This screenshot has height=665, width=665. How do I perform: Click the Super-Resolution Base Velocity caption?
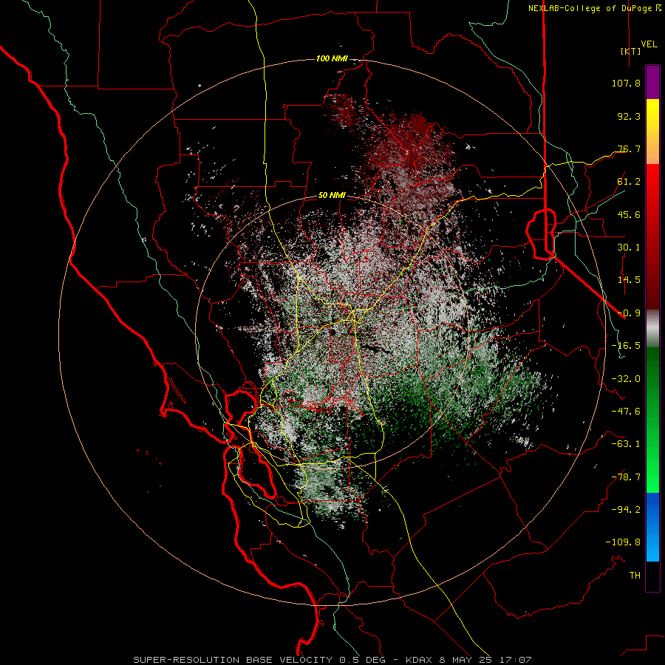pyautogui.click(x=332, y=660)
